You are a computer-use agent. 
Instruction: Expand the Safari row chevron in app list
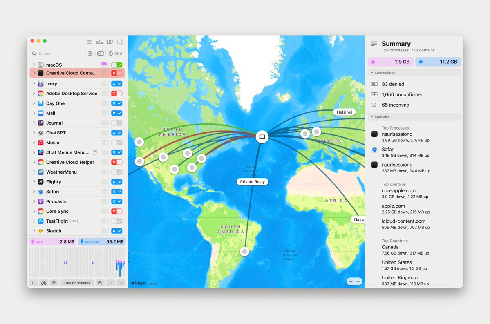point(34,192)
